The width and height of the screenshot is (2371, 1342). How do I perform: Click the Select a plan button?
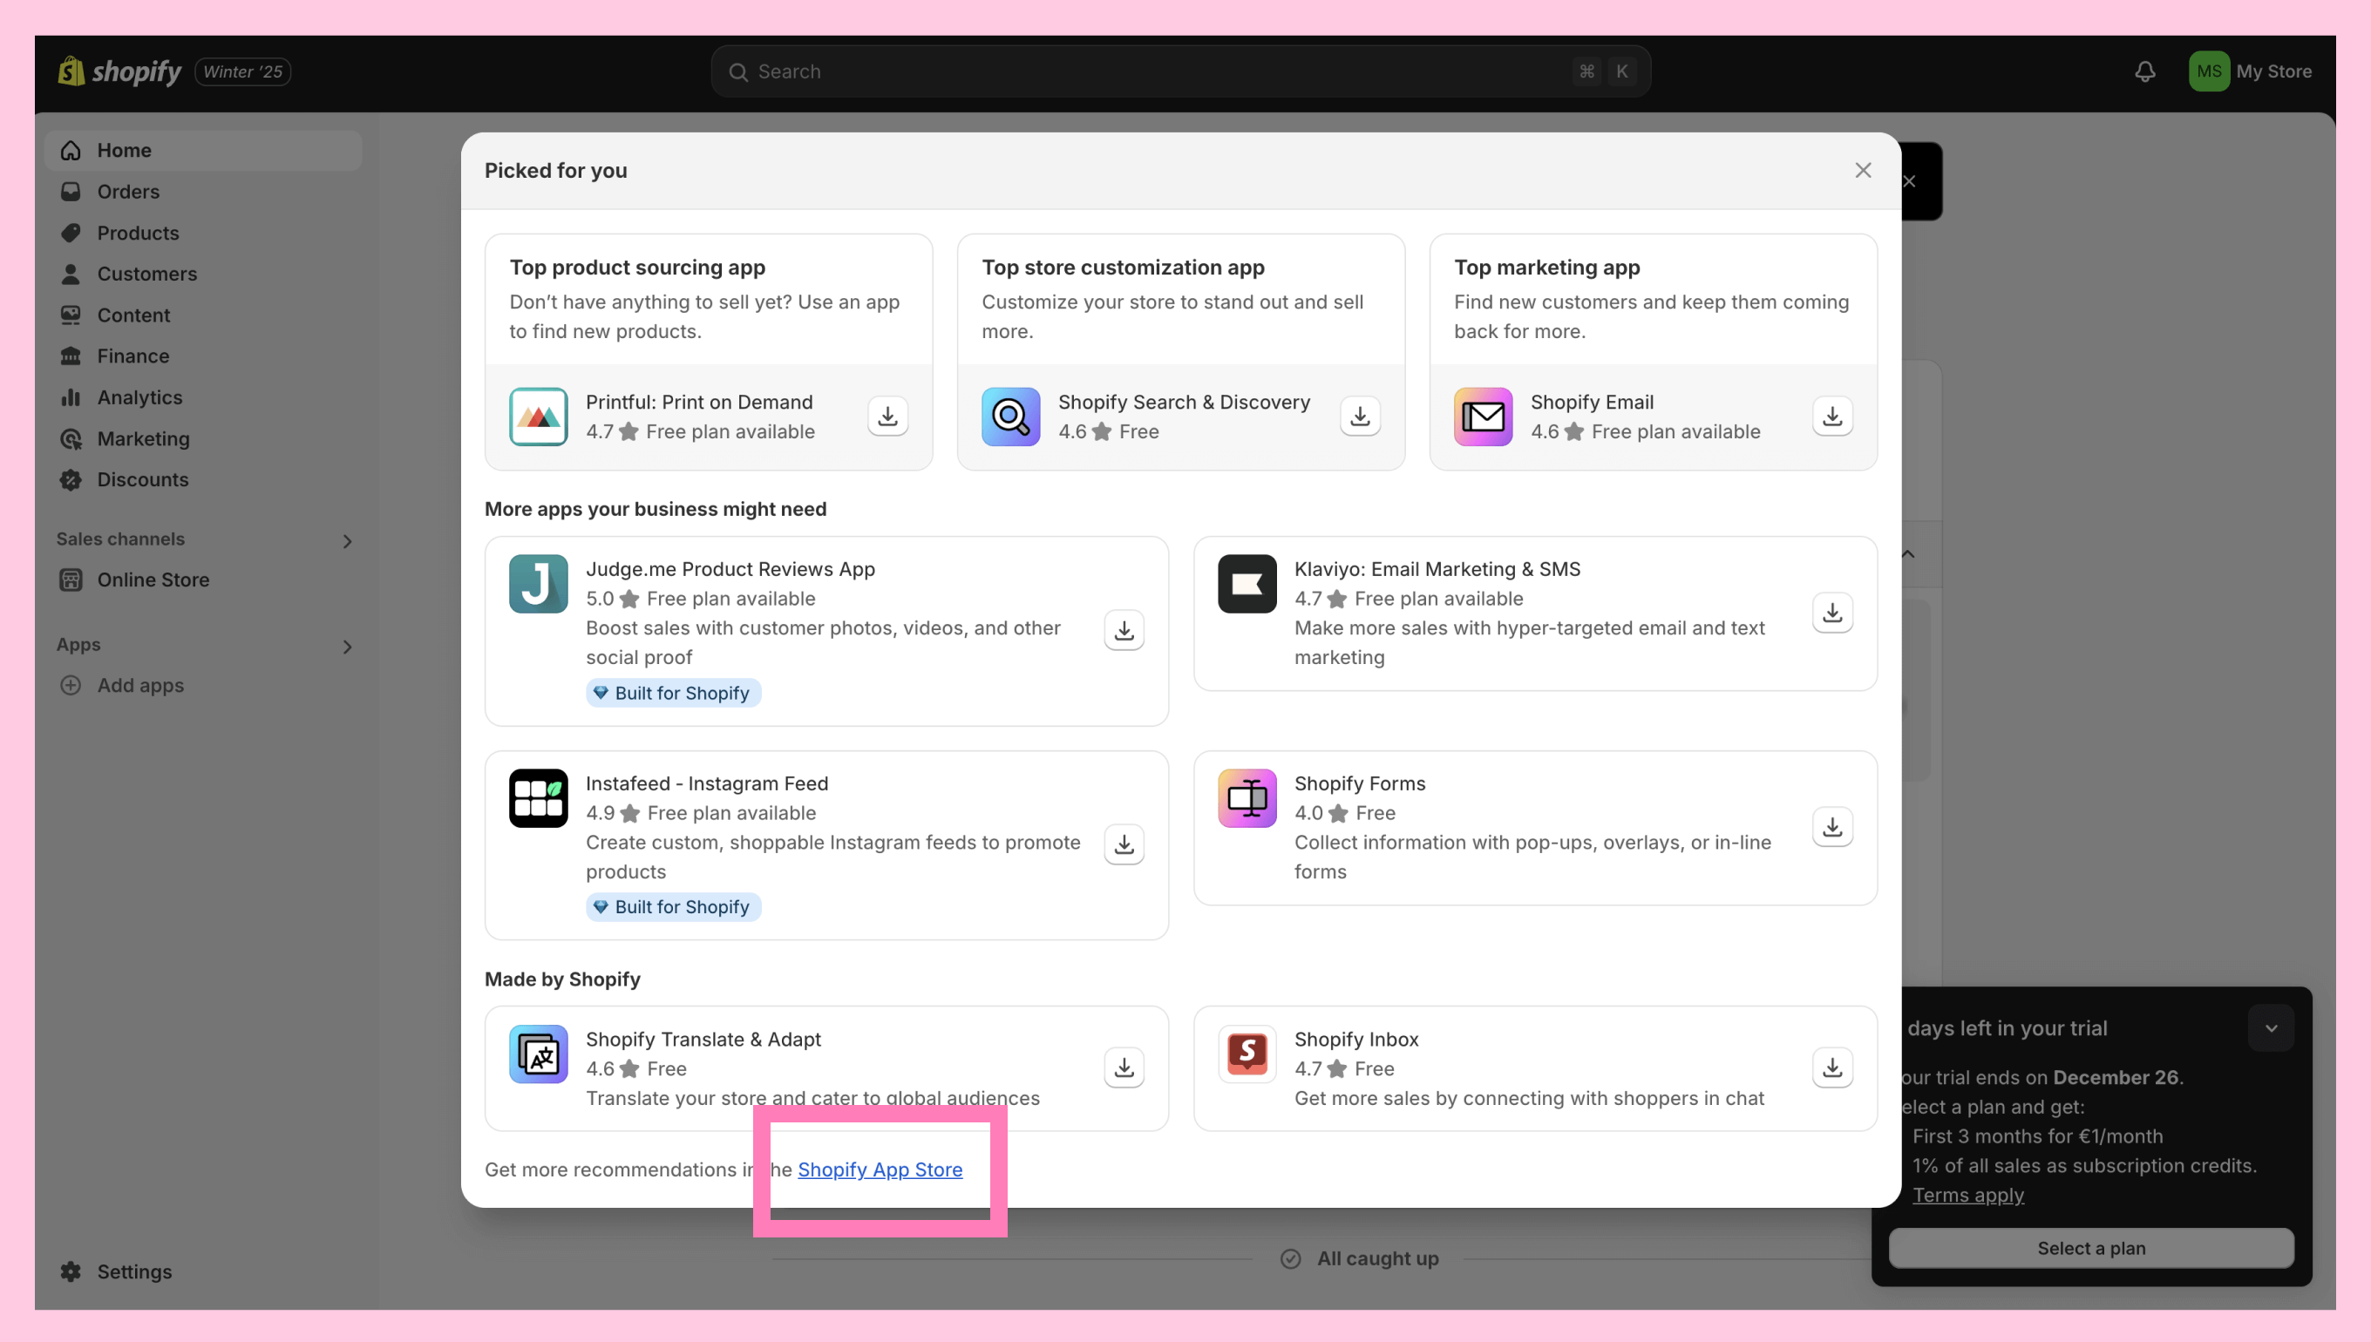coord(2091,1248)
